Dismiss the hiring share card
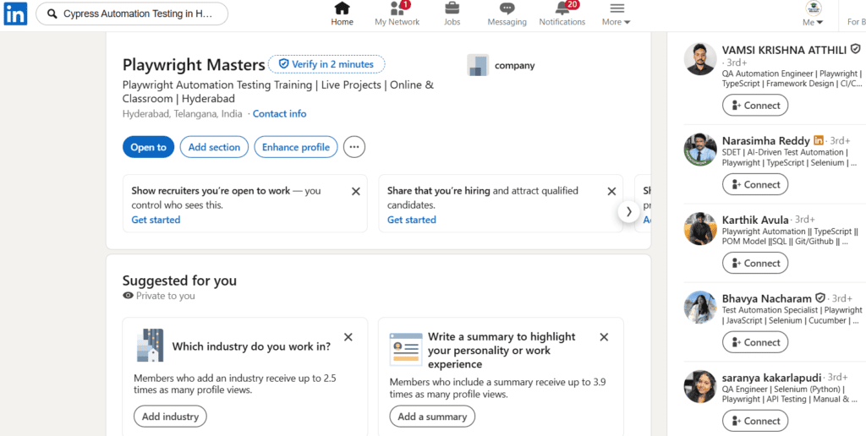This screenshot has height=436, width=866. 611,192
